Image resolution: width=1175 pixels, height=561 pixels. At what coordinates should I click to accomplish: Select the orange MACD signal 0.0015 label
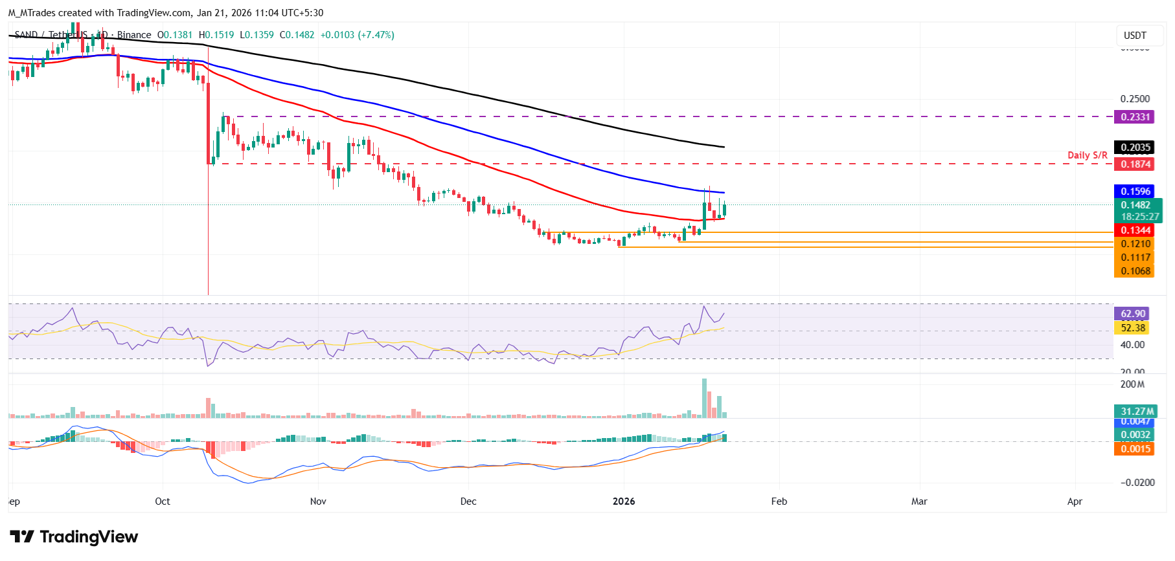click(1135, 449)
